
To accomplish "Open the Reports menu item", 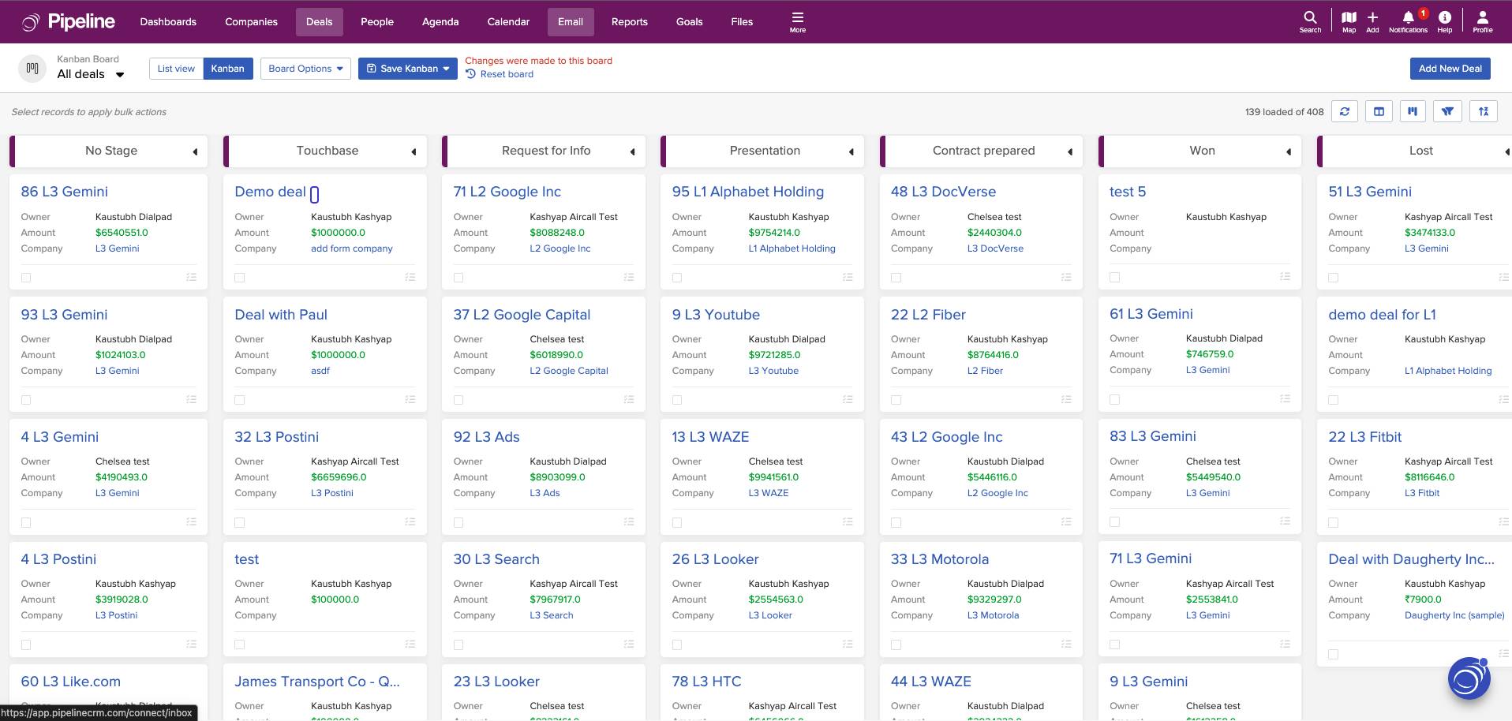I will coord(629,21).
